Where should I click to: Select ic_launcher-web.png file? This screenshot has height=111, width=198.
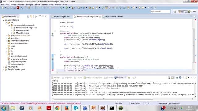(x=19, y=59)
